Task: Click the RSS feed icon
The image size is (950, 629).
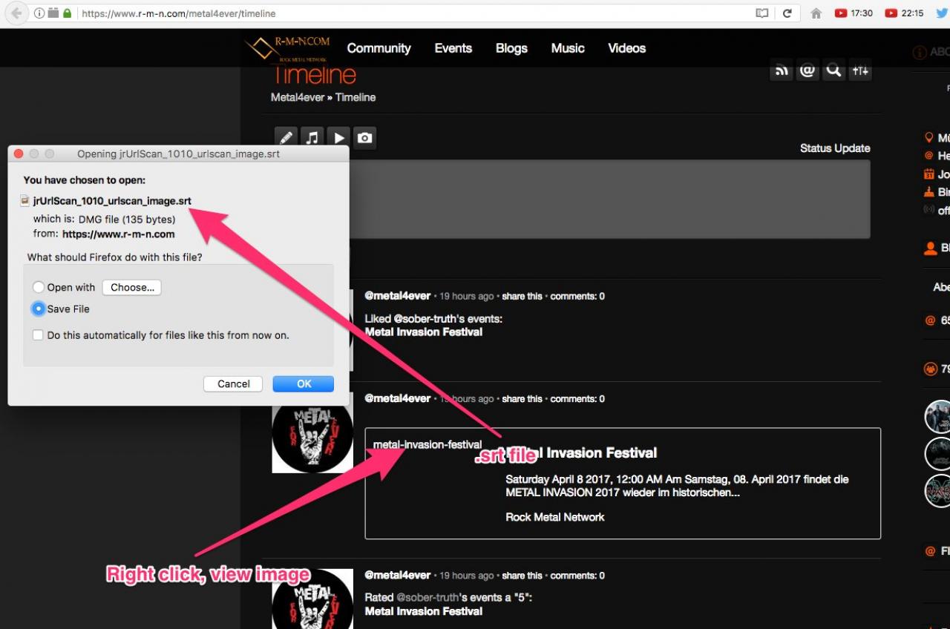Action: (x=782, y=70)
